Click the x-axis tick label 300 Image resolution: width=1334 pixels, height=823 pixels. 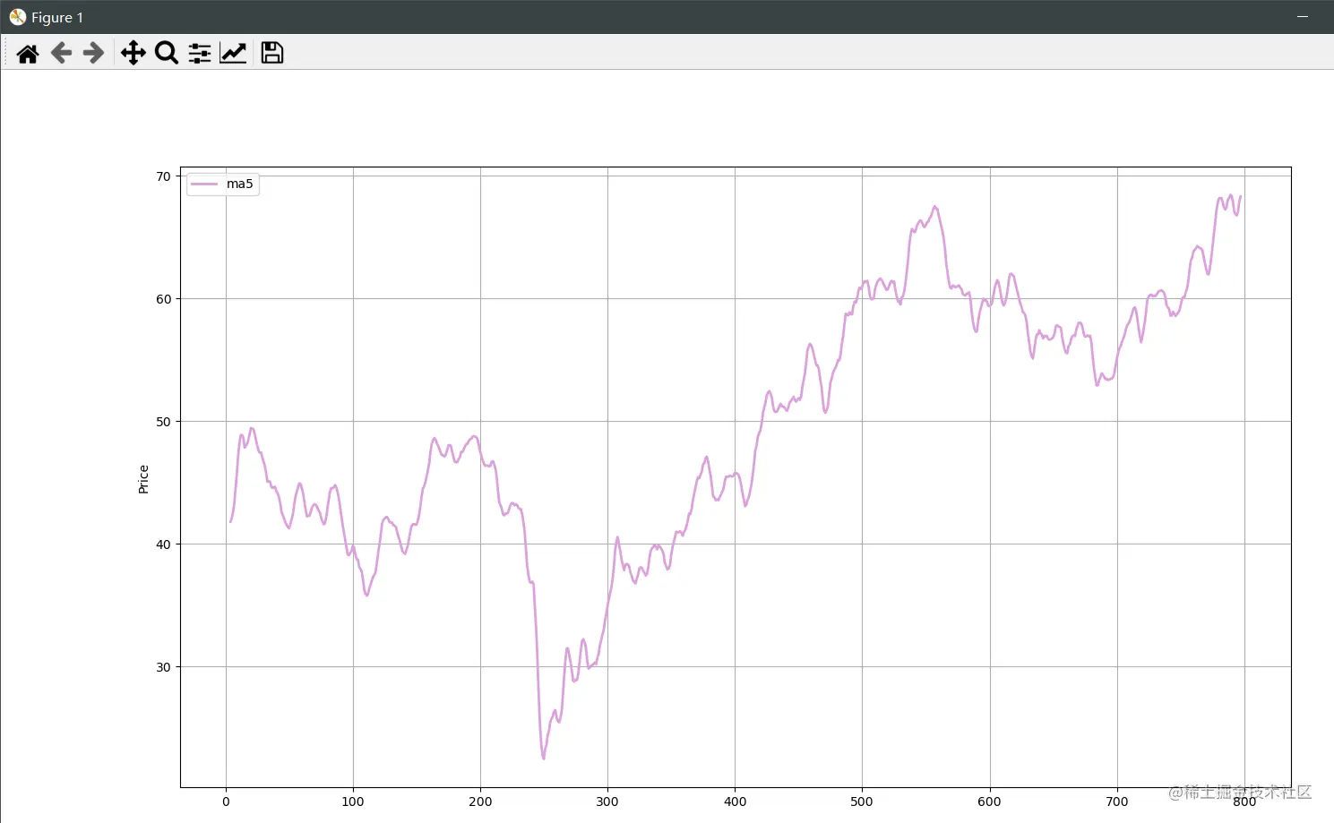[x=607, y=802]
